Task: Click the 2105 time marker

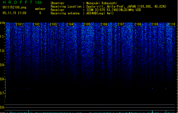Action: 87,24
